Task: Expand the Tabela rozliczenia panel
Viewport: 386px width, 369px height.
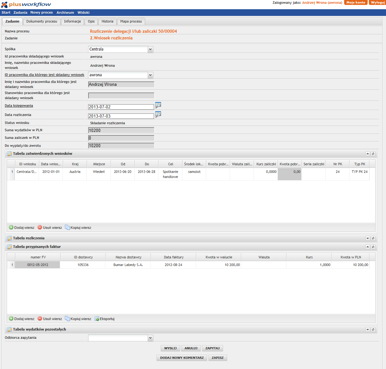Action: click(x=368, y=238)
